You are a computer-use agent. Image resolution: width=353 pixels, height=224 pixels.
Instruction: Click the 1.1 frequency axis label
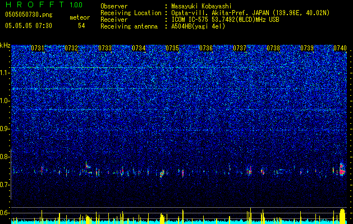click(x=4, y=73)
